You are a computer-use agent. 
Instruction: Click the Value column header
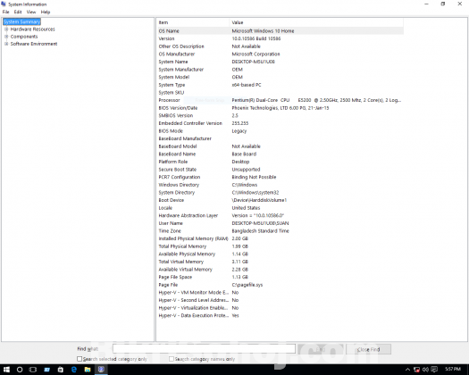coord(317,22)
